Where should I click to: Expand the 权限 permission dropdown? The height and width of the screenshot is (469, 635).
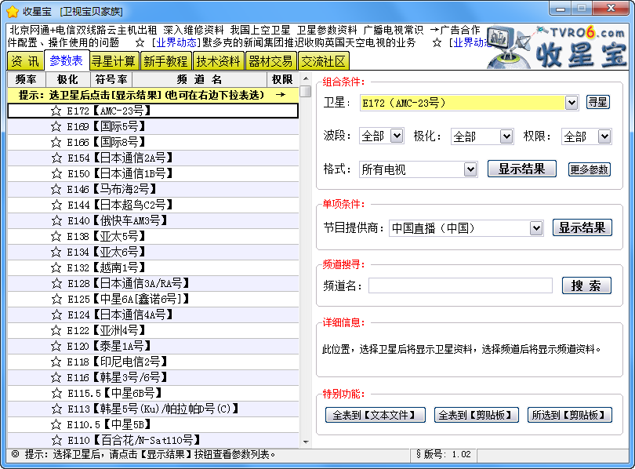(x=604, y=136)
